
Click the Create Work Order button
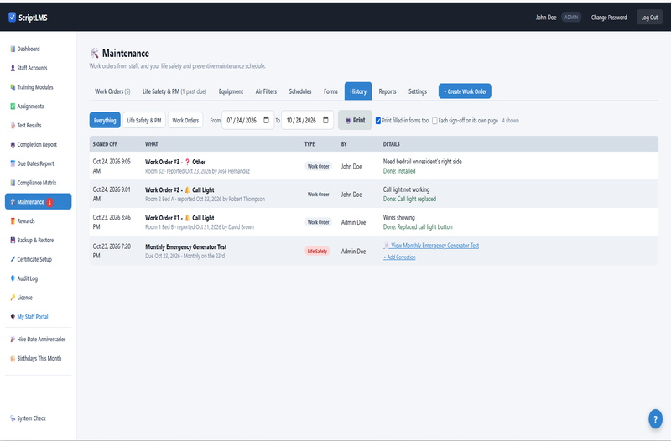pos(465,91)
